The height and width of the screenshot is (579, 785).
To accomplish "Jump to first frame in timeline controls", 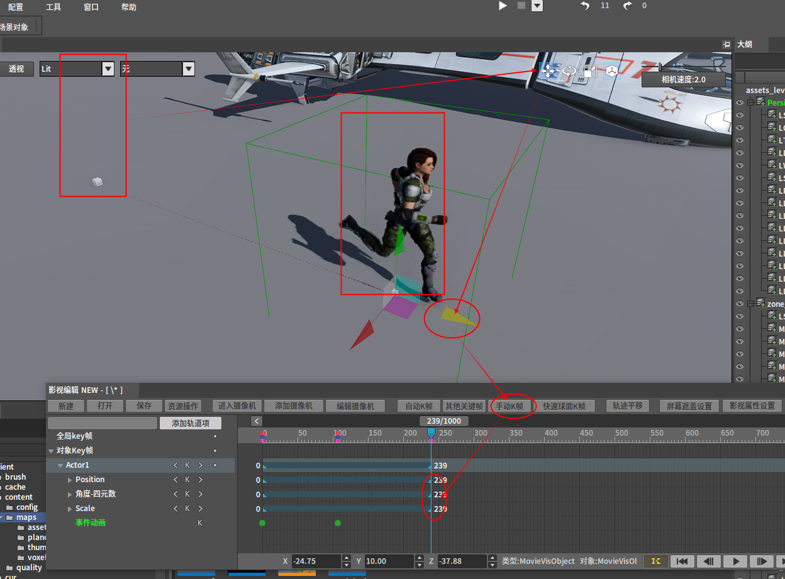I will (x=682, y=561).
